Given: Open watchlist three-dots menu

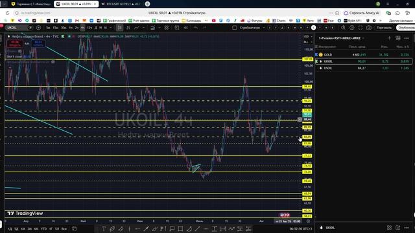Looking at the screenshot, I should [407, 38].
